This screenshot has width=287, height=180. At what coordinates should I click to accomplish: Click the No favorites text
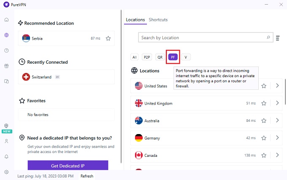point(38,115)
